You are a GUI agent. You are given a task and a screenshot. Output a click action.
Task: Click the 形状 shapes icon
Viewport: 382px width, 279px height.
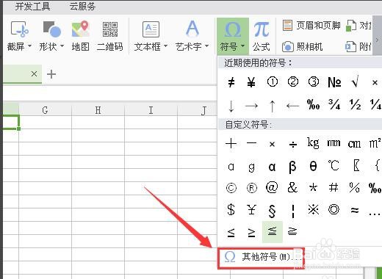[x=51, y=29]
